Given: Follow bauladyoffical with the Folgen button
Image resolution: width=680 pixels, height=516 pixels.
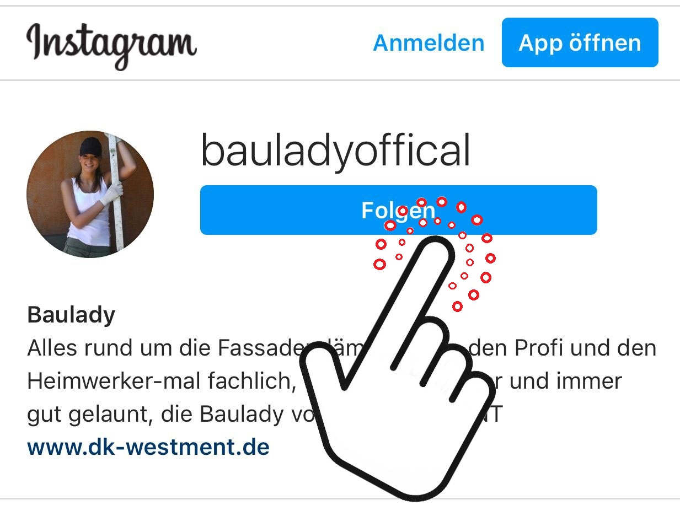Looking at the screenshot, I should pyautogui.click(x=398, y=210).
